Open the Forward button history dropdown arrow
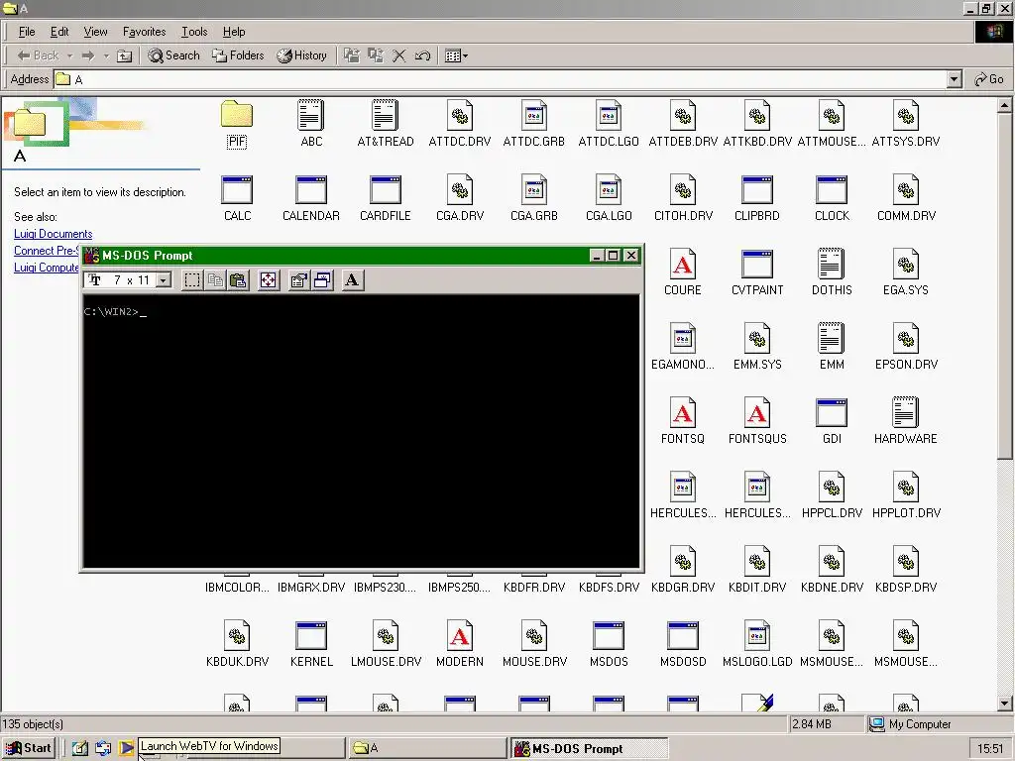The height and width of the screenshot is (761, 1015). (106, 55)
